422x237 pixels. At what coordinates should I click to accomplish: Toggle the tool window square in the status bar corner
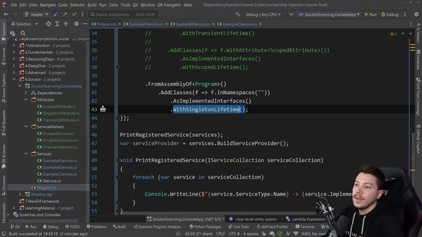(x=4, y=234)
